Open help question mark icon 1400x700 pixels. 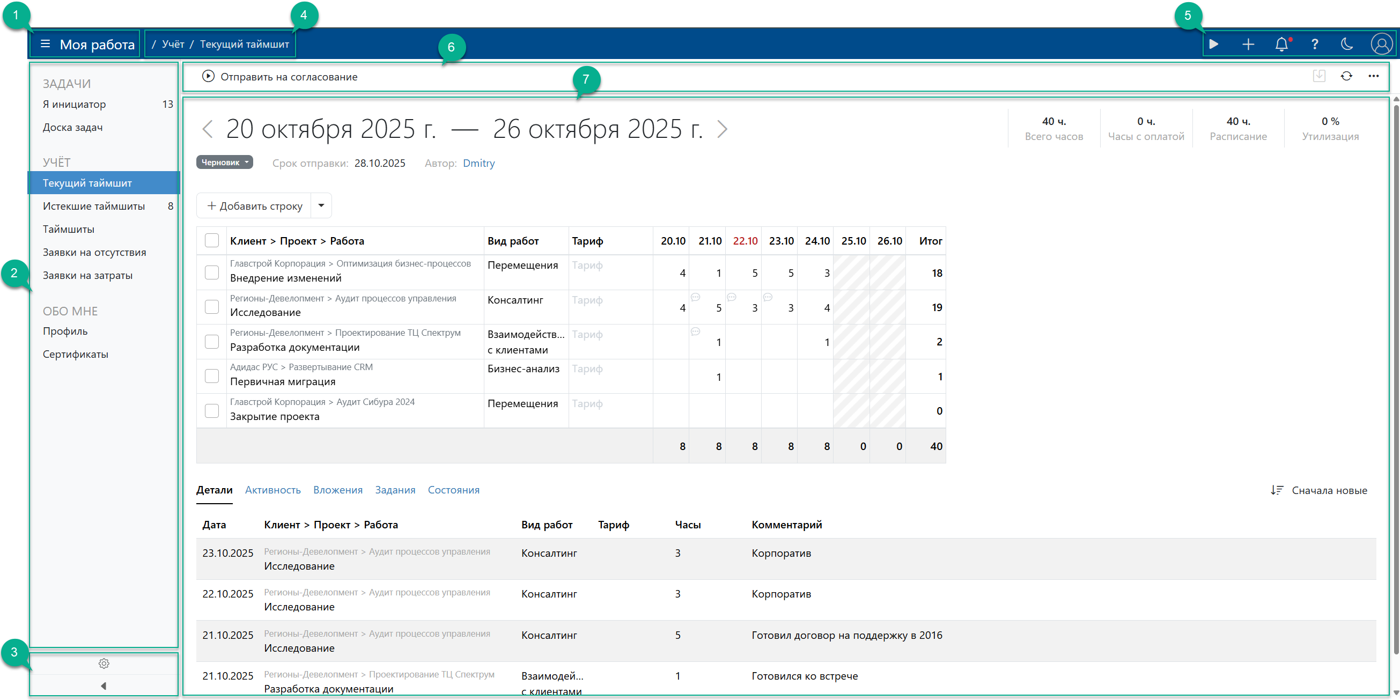pyautogui.click(x=1314, y=44)
